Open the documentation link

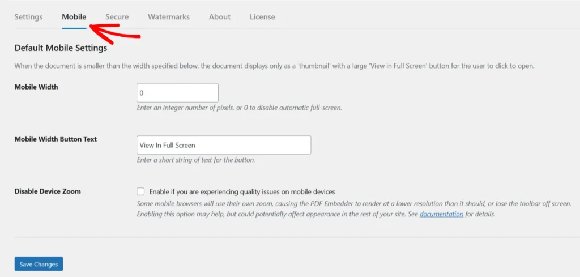pyautogui.click(x=441, y=215)
